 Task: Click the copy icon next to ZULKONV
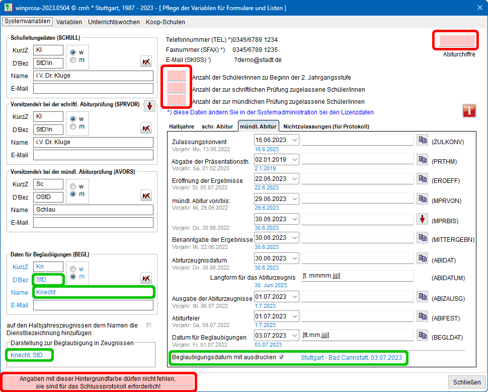tap(423, 140)
